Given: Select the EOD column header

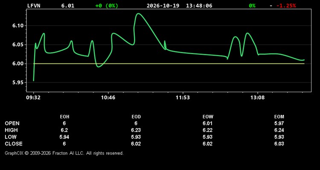Looking at the screenshot, I should coord(136,117).
